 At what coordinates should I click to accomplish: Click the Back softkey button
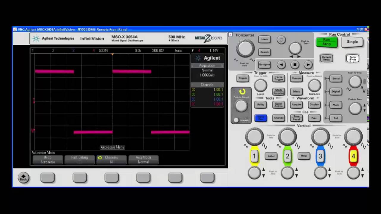pos(24,178)
